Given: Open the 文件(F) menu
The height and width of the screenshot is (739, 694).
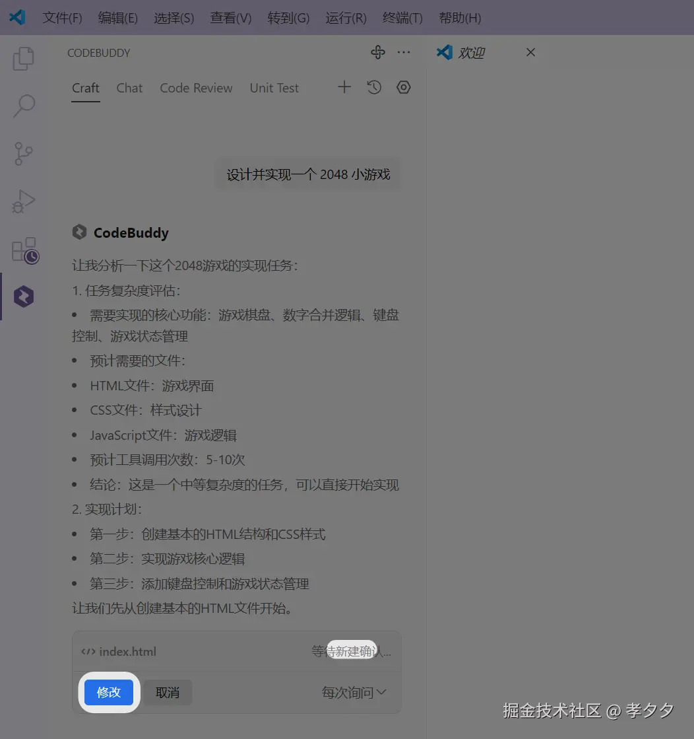Looking at the screenshot, I should [x=62, y=18].
